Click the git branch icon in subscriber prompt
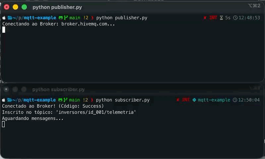 coord(66,100)
